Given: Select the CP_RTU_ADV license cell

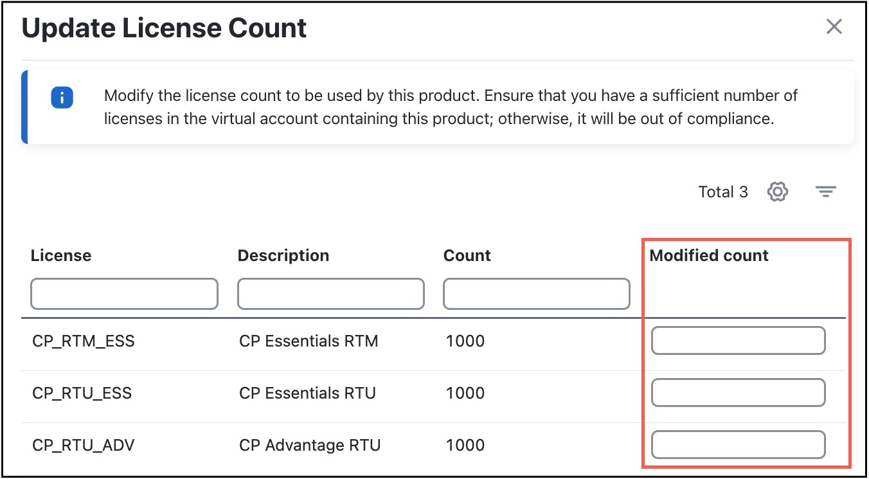Looking at the screenshot, I should (x=84, y=445).
